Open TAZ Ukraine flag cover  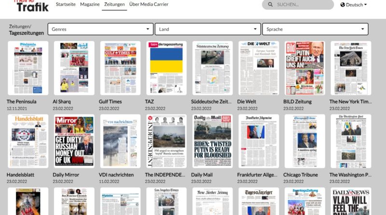click(166, 68)
